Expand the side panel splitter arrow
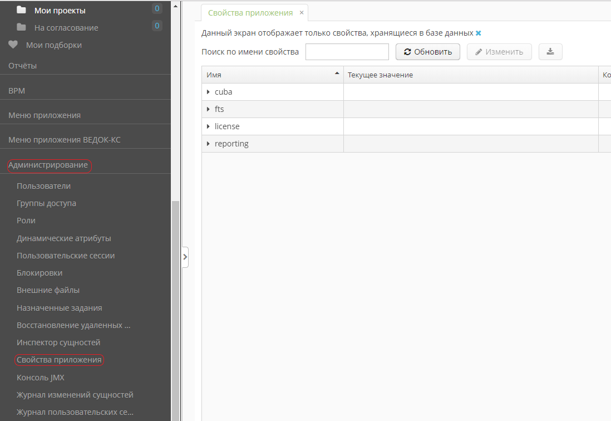The height and width of the screenshot is (421, 611). tap(185, 257)
